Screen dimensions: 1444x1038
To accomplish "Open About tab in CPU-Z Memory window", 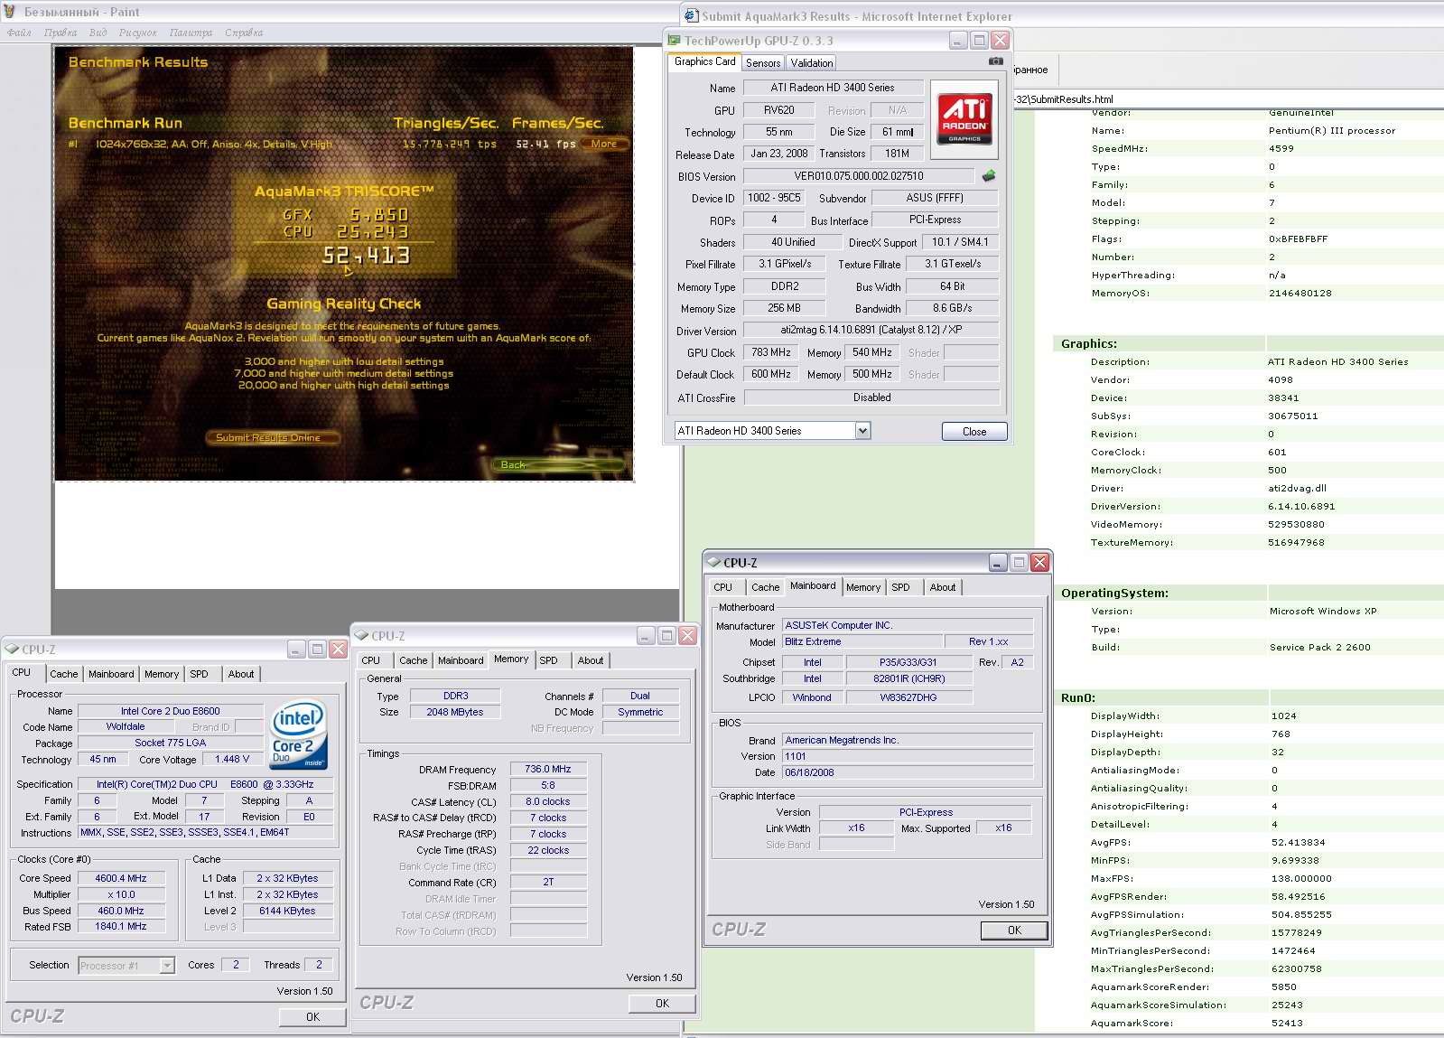I will click(x=591, y=660).
